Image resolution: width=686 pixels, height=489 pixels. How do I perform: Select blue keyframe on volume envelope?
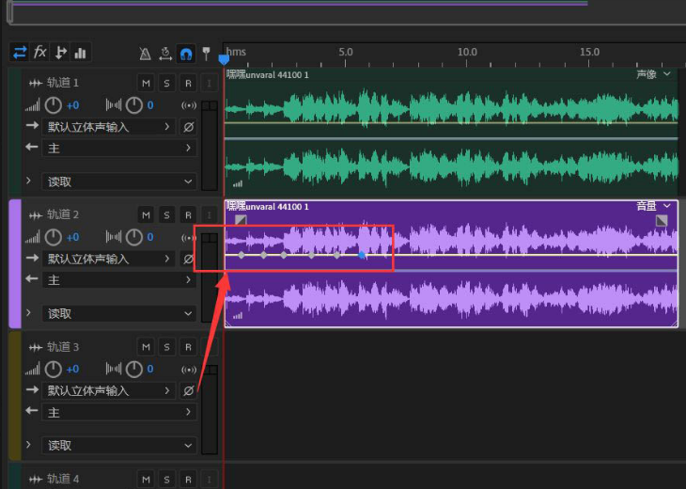362,255
